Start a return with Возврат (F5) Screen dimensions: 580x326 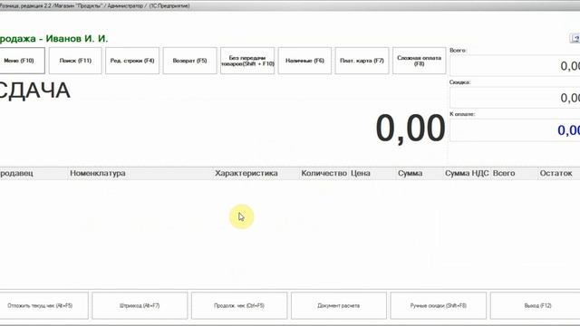[189, 61]
